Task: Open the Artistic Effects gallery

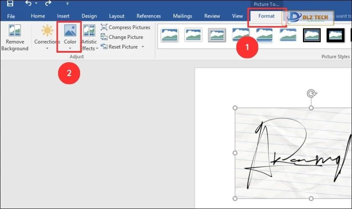Action: click(x=89, y=38)
